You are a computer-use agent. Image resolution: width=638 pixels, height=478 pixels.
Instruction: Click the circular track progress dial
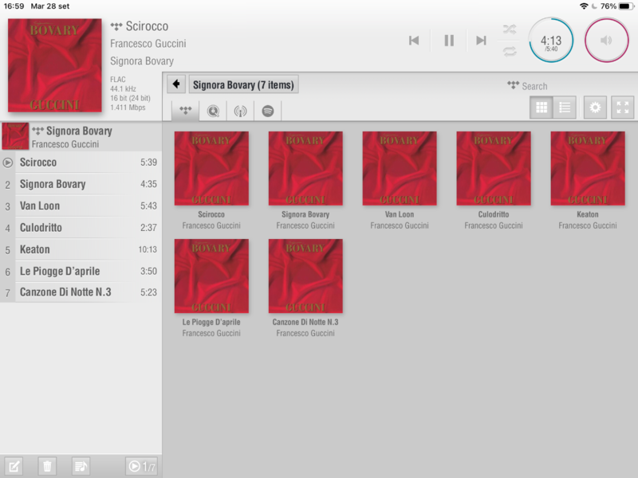click(x=551, y=41)
